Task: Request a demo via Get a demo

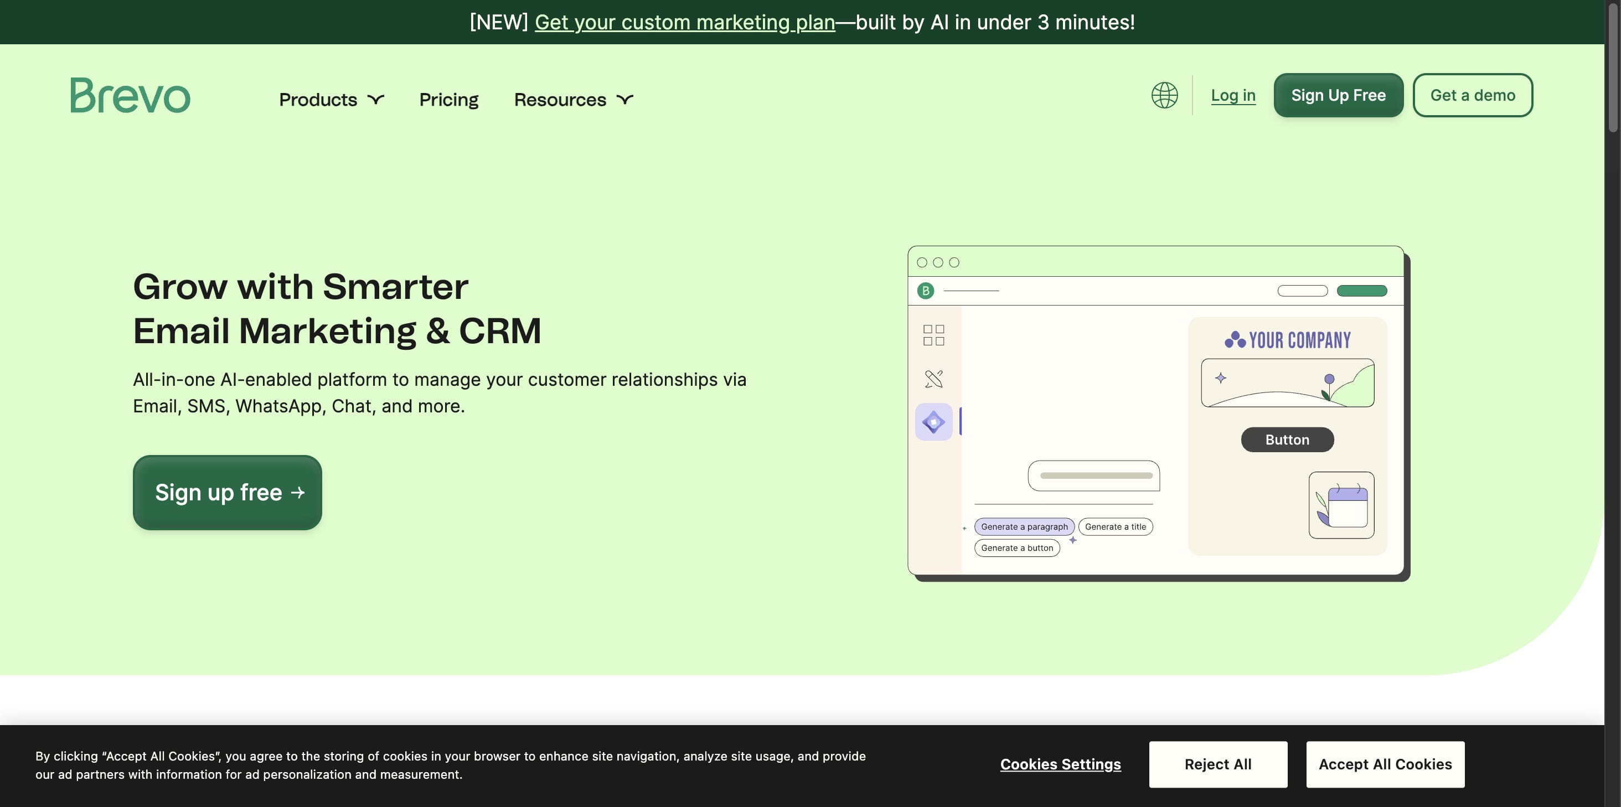Action: tap(1472, 96)
